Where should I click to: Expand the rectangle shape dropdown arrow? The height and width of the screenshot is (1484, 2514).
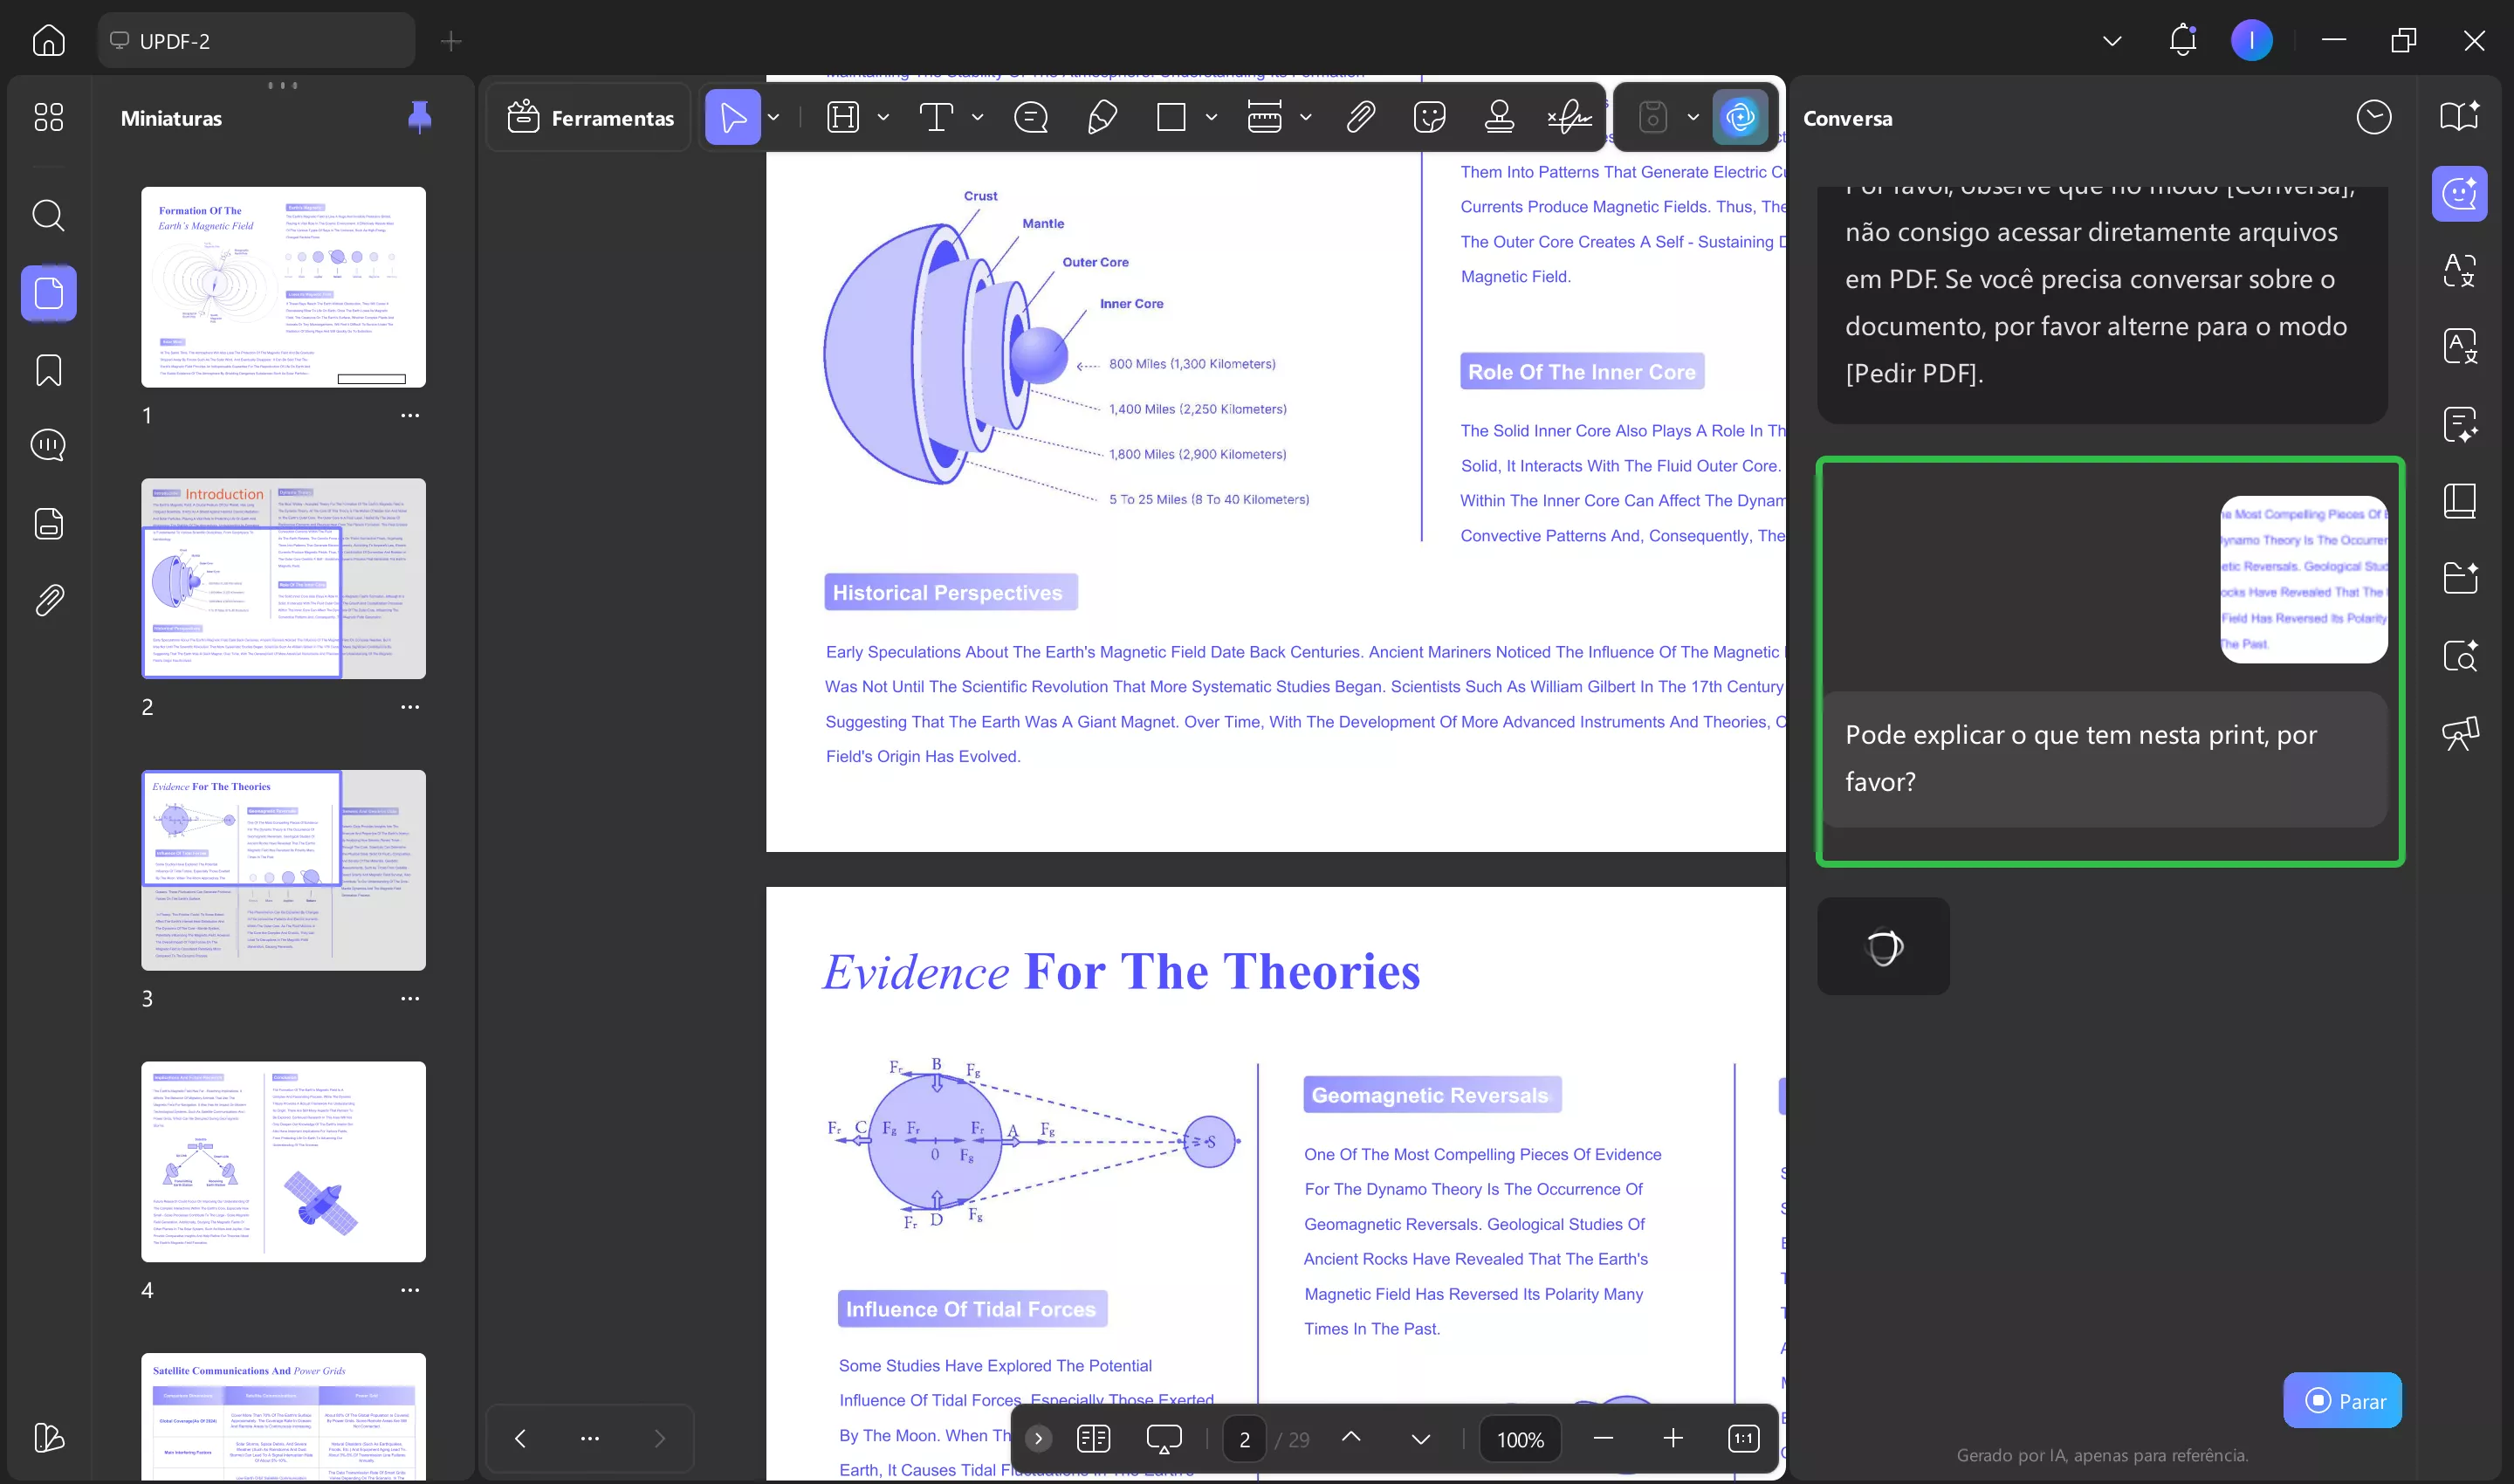pos(1211,118)
